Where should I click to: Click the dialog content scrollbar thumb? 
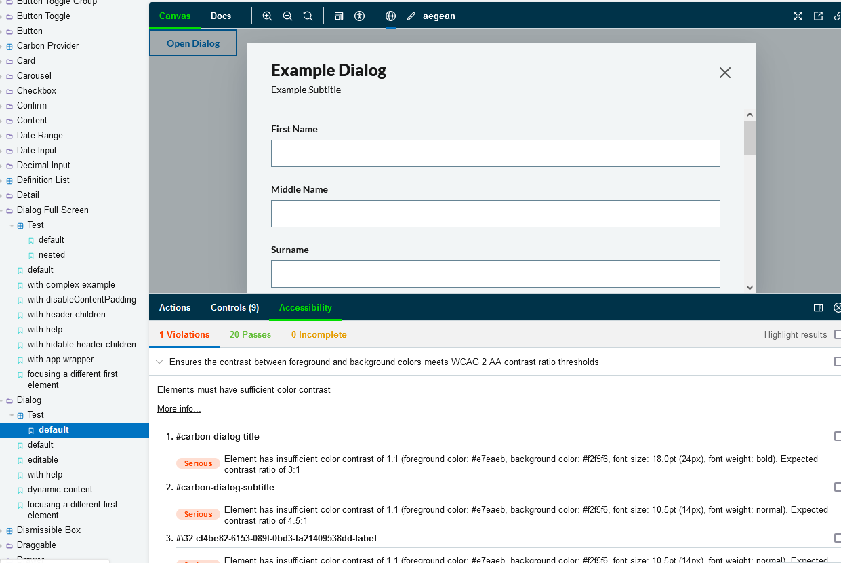750,138
